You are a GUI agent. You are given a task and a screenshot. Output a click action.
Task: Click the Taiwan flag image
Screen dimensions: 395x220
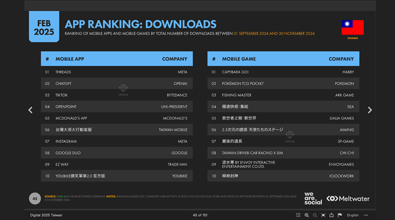pyautogui.click(x=353, y=28)
